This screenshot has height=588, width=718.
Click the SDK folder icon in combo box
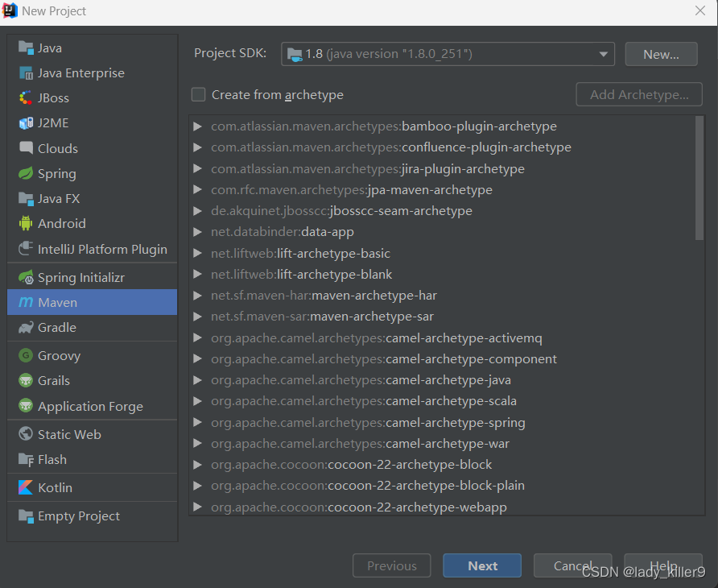(x=295, y=54)
